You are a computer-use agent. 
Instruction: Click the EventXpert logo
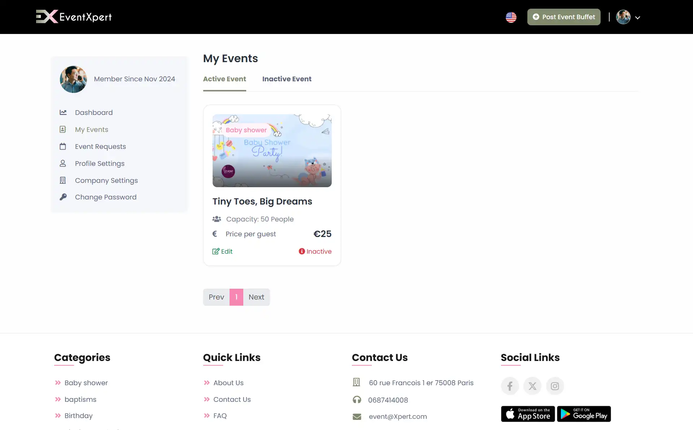pyautogui.click(x=74, y=17)
